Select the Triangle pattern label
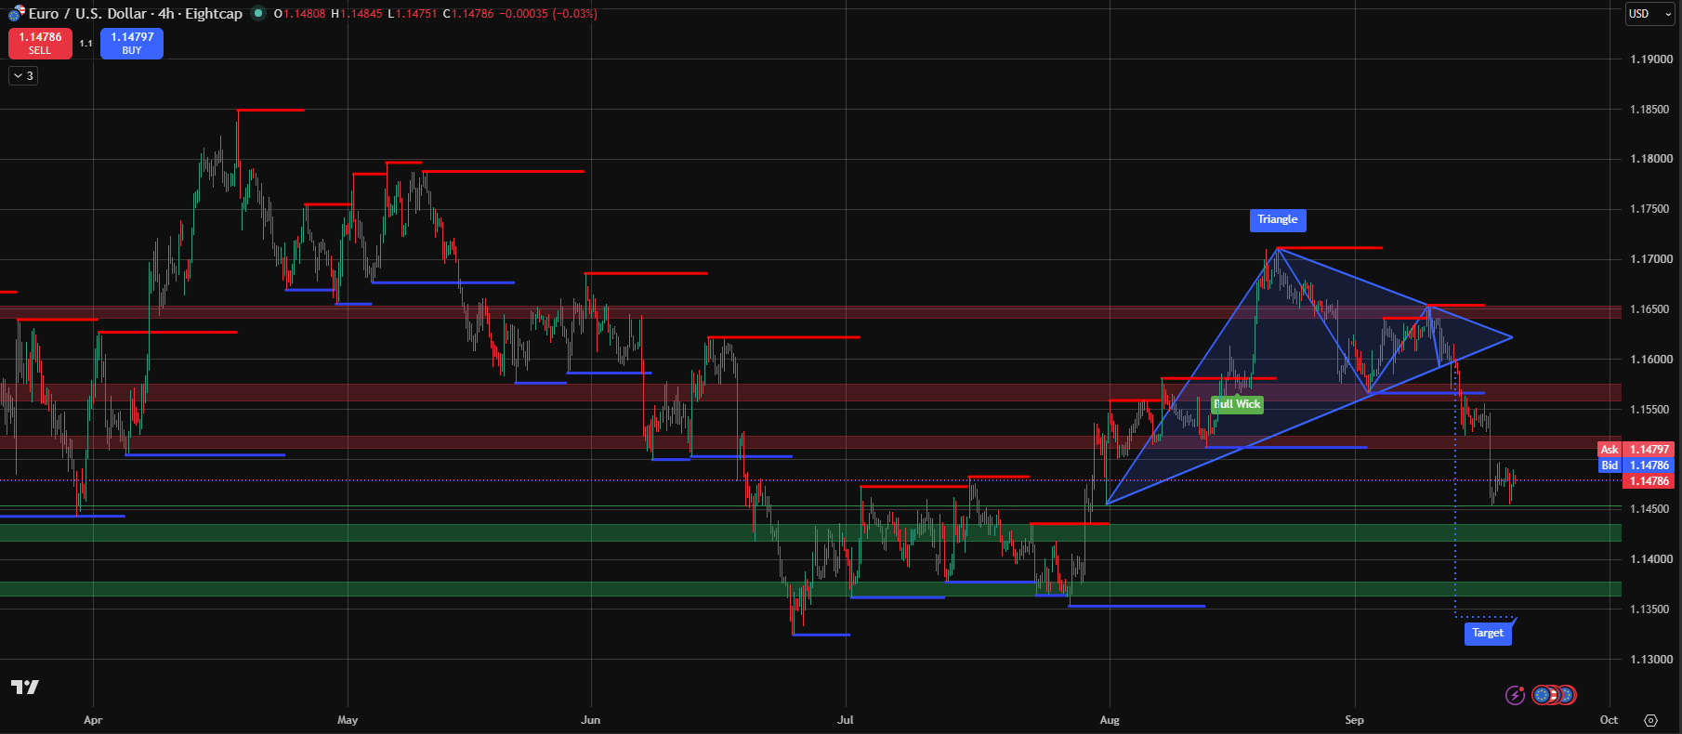Image resolution: width=1682 pixels, height=734 pixels. (1278, 219)
